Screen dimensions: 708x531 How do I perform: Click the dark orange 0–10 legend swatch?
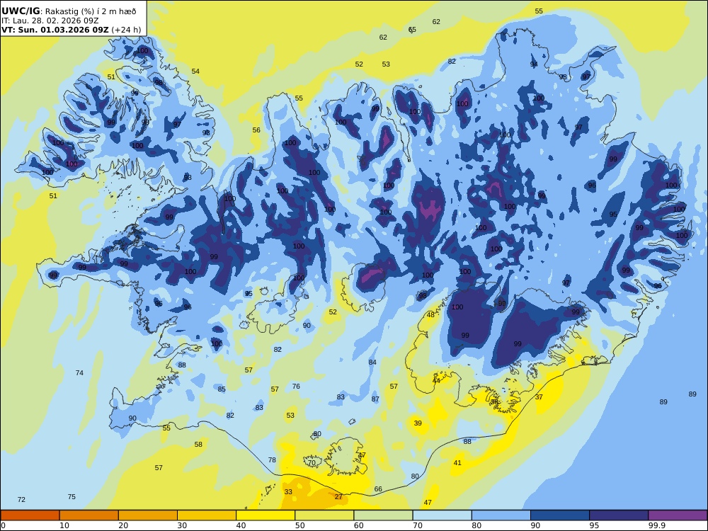pos(30,515)
